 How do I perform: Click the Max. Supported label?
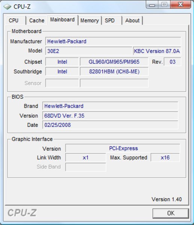tap(129, 157)
